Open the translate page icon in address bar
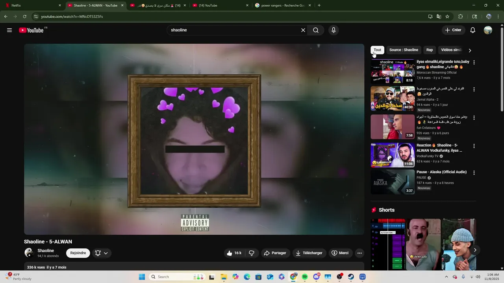This screenshot has width=504, height=283. [x=439, y=17]
